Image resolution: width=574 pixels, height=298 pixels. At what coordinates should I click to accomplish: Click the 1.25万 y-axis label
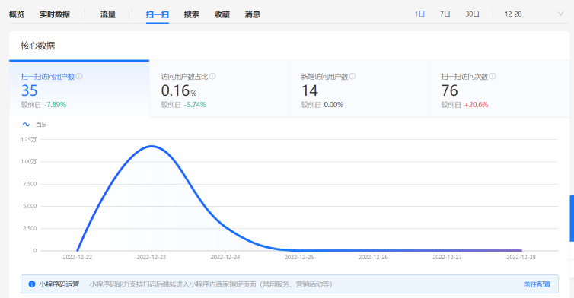29,139
